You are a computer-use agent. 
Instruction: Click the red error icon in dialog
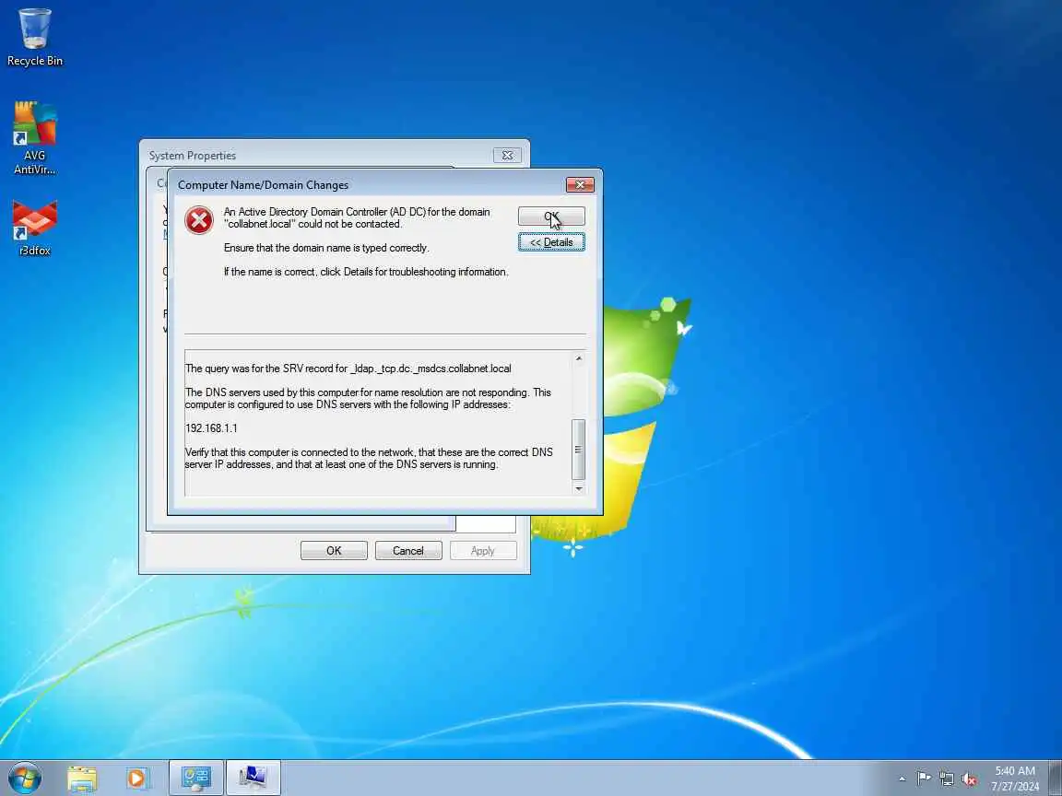(199, 220)
